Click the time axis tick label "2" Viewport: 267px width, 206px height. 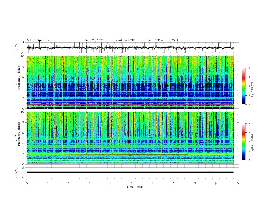tap(69, 183)
